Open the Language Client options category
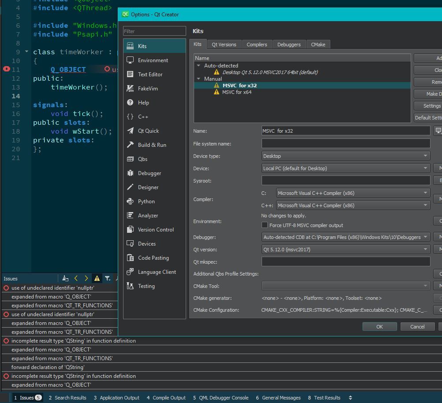 point(154,272)
